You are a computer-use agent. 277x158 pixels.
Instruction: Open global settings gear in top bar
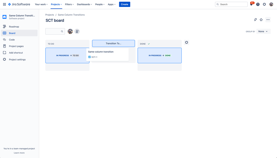pos(264,4)
